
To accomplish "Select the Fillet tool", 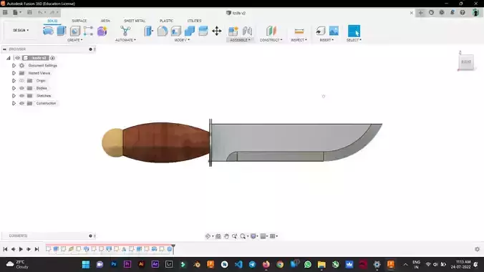I will tap(163, 31).
